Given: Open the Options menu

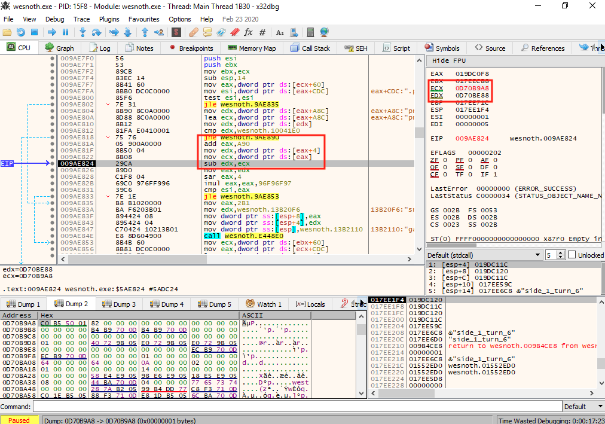Looking at the screenshot, I should coord(180,19).
